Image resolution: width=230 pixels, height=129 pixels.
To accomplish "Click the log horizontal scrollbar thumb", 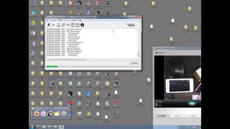I will [x=67, y=59].
